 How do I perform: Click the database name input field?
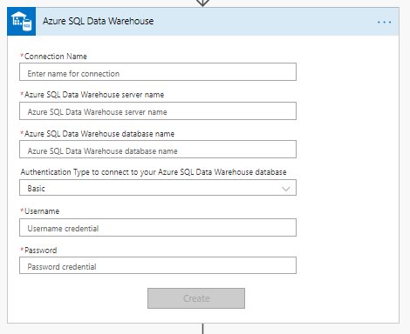click(x=158, y=150)
